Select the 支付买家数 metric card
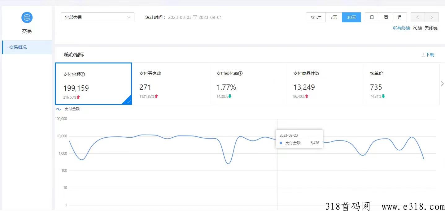Screen dimensions: 445x211 170,84
